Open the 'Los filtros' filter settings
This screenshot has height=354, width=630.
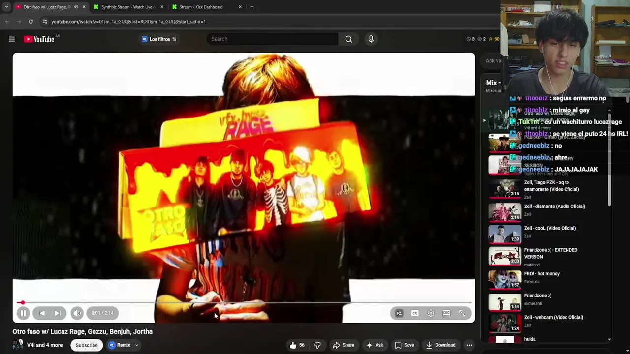click(159, 39)
